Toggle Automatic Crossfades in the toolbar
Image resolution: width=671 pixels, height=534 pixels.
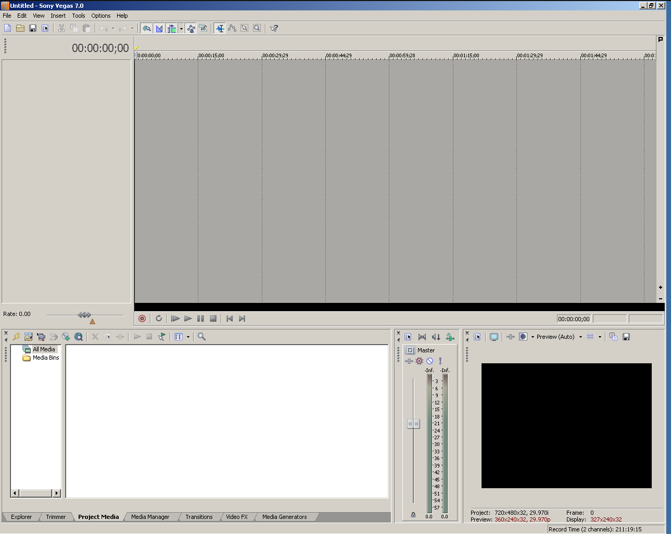(159, 28)
